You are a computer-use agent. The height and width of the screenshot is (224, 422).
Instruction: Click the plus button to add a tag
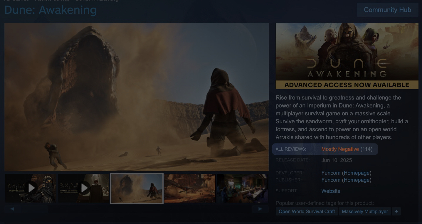click(396, 211)
